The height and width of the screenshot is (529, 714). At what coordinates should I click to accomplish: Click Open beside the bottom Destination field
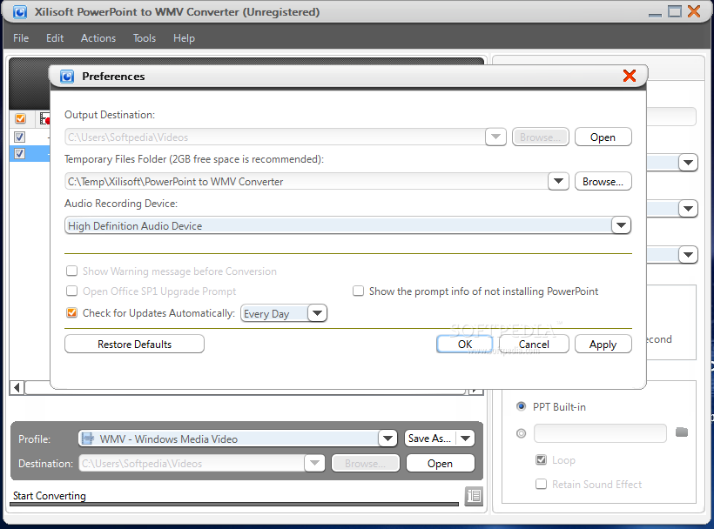(440, 463)
